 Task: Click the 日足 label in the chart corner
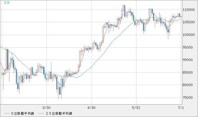(x=7, y=3)
